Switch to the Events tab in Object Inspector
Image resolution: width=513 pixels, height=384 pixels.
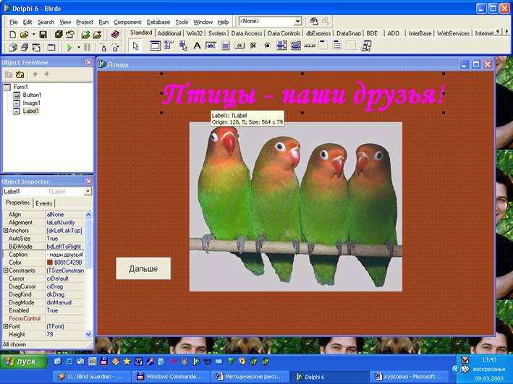click(44, 203)
